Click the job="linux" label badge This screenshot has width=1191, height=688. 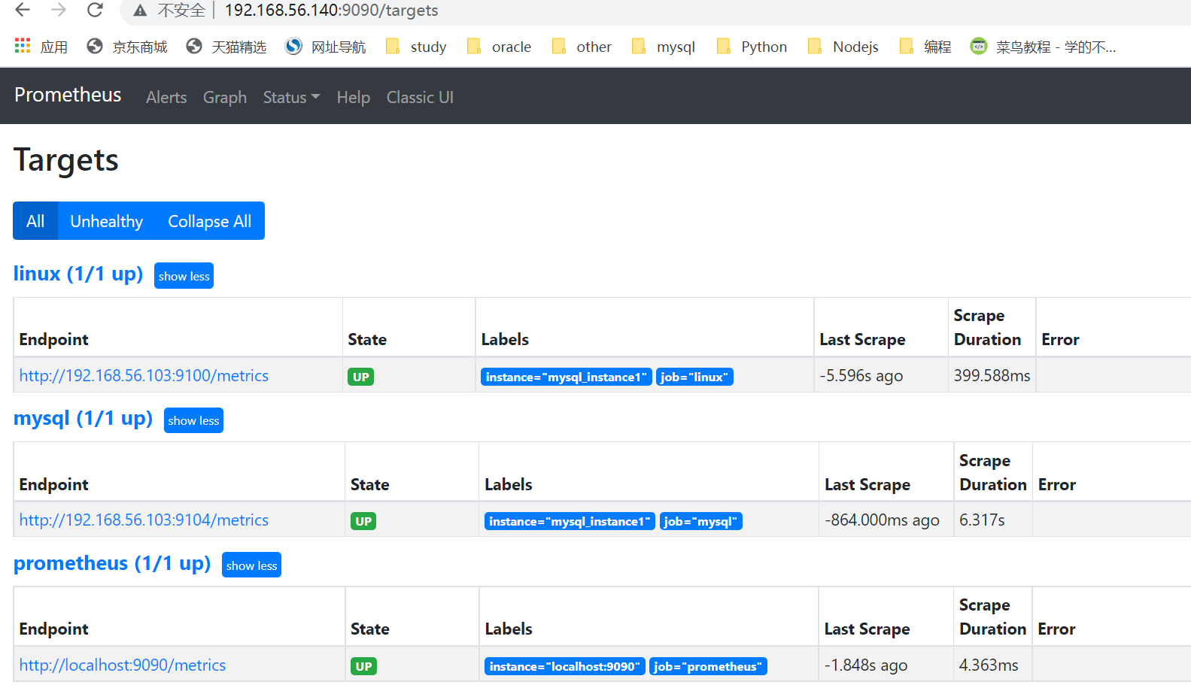pyautogui.click(x=694, y=377)
